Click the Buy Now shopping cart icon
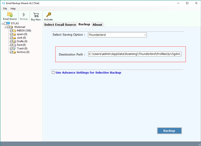This screenshot has width=201, height=146. (x=36, y=15)
